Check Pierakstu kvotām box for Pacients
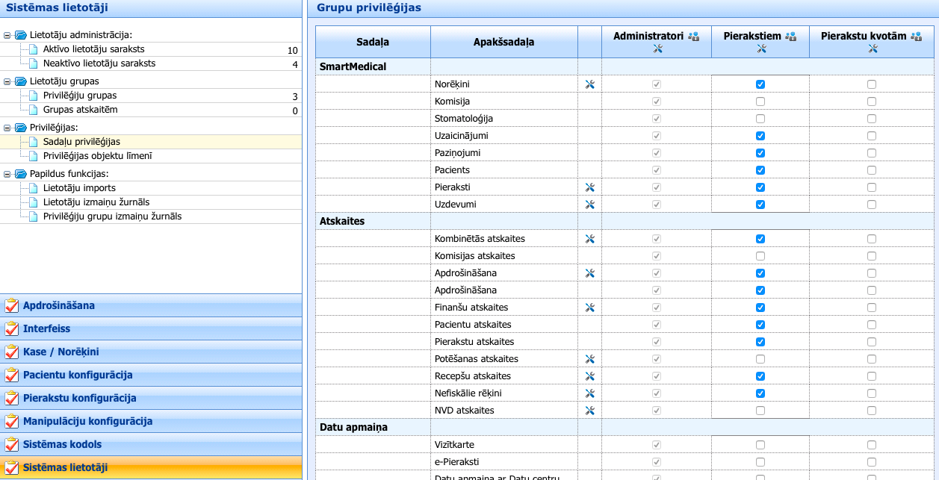 (872, 170)
